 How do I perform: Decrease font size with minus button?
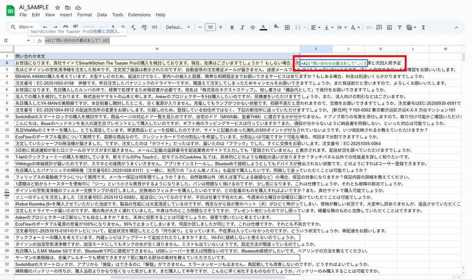[x=200, y=27]
